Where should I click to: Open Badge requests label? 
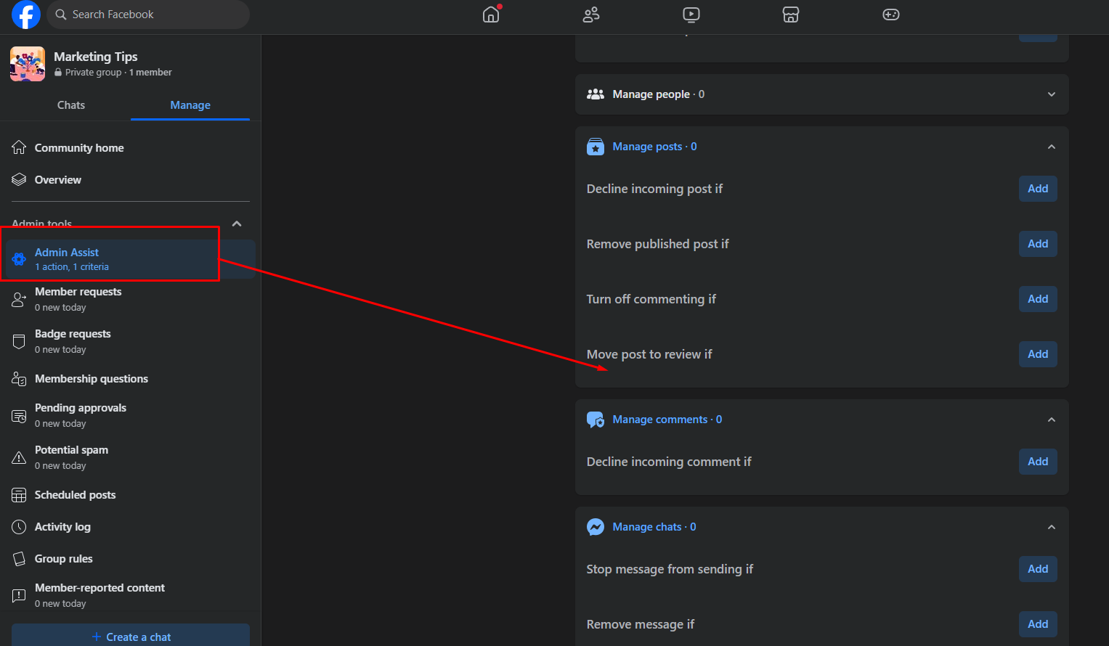(73, 334)
